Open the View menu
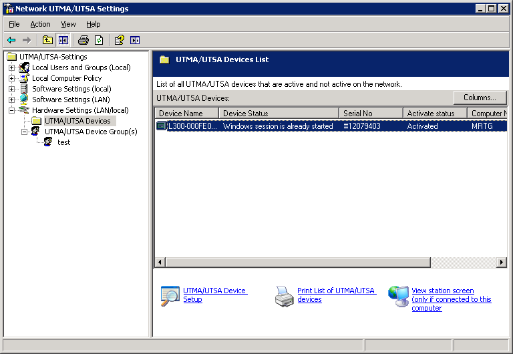The image size is (513, 354). pos(68,24)
